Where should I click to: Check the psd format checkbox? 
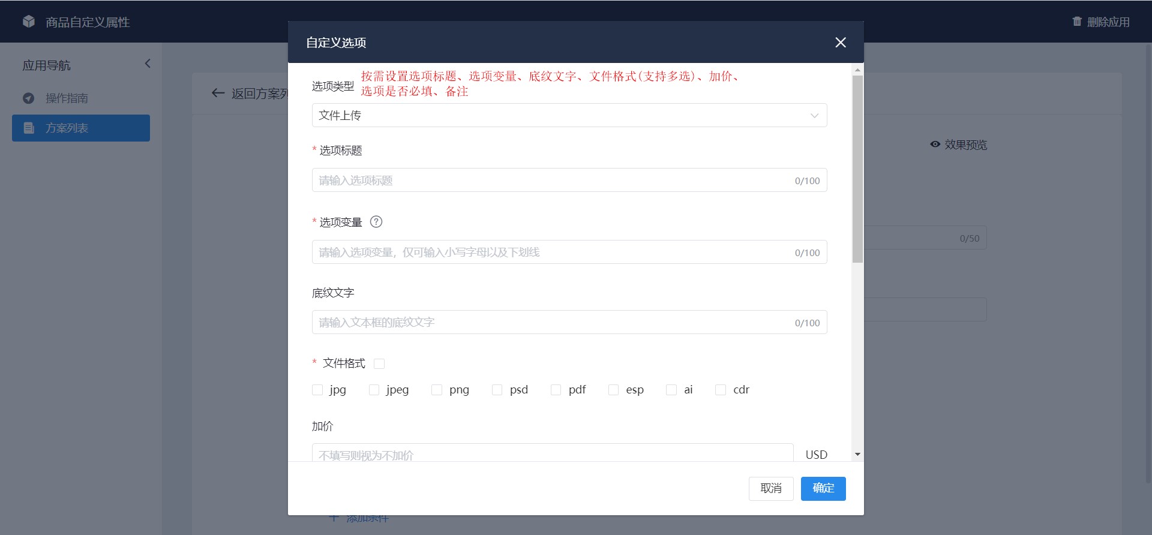click(497, 390)
